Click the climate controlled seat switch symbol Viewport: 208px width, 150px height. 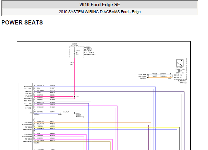(x=180, y=63)
